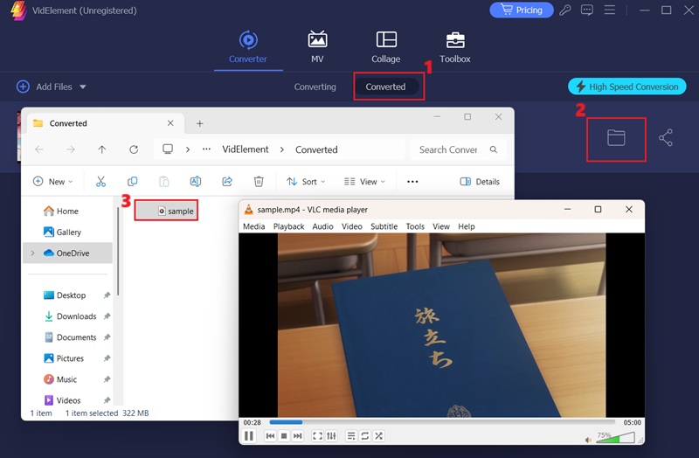This screenshot has height=458, width=699.
Task: Open the Collage tab
Action: pyautogui.click(x=386, y=47)
